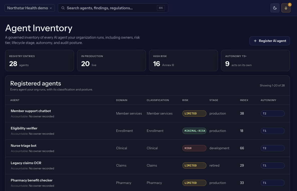Sort by the AUTONOMY column header
Image resolution: width=297 pixels, height=191 pixels.
(x=268, y=100)
